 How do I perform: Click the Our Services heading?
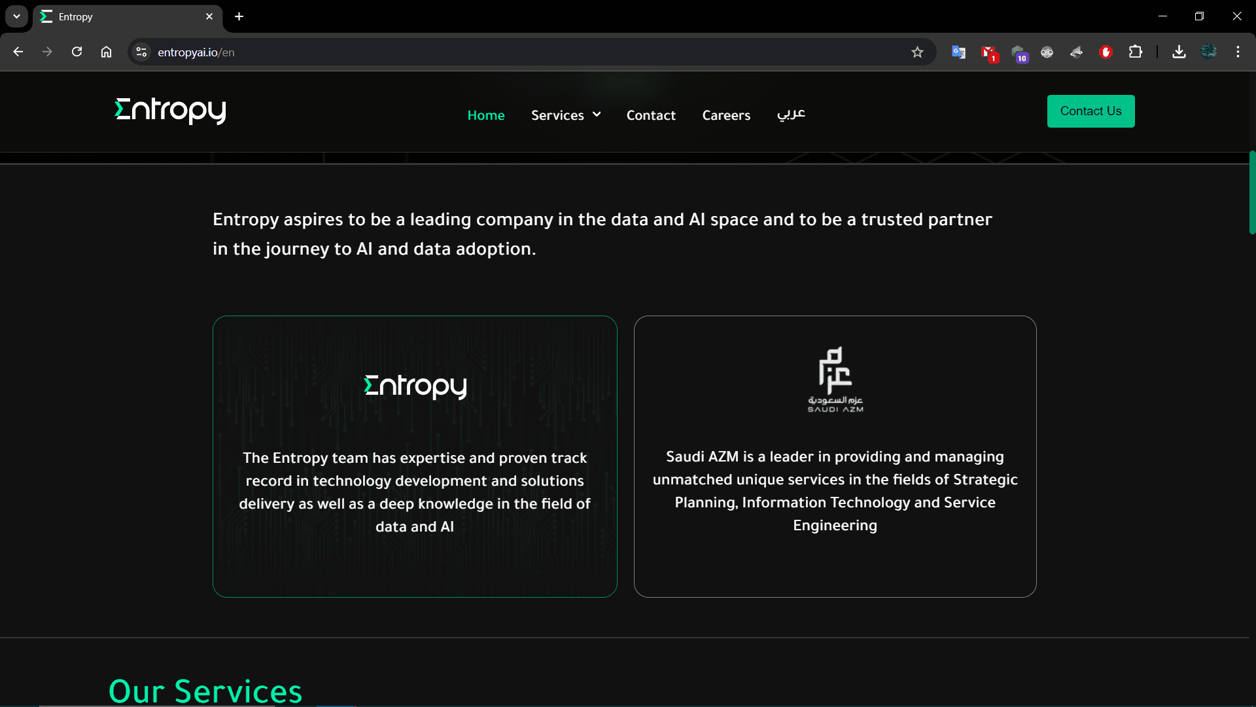[x=205, y=691]
